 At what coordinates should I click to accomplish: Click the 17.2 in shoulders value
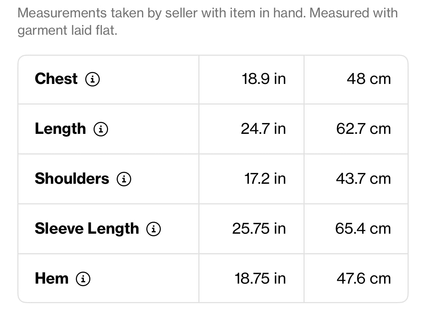tap(265, 179)
